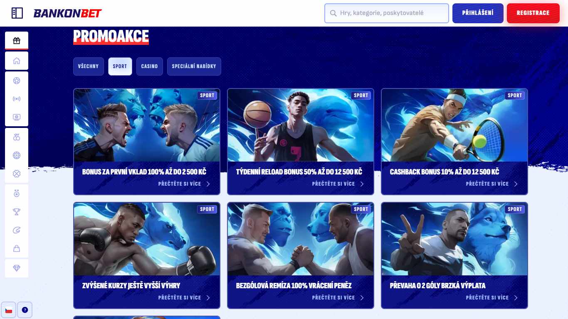Click chevron on Zvýšené kurzy card

coord(208,298)
